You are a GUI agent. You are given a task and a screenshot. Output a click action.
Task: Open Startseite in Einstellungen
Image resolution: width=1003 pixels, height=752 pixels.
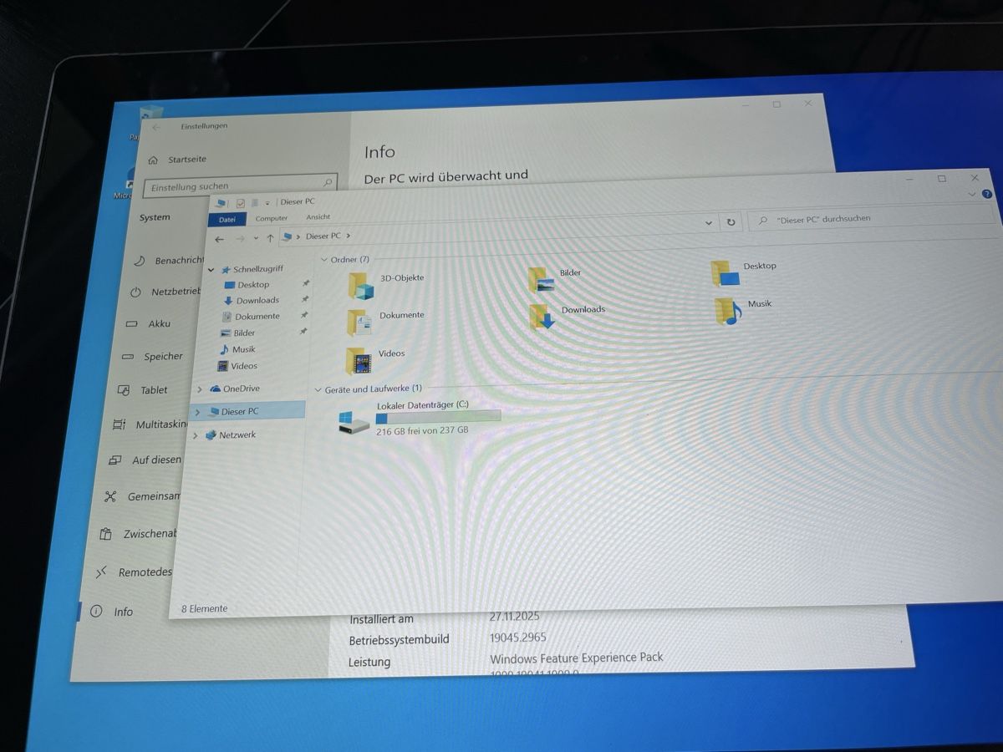coord(177,160)
